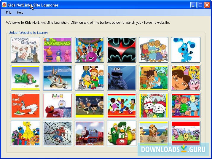Open the Spider-Man web site button
Viewport: 212px width, 159px height.
58,133
